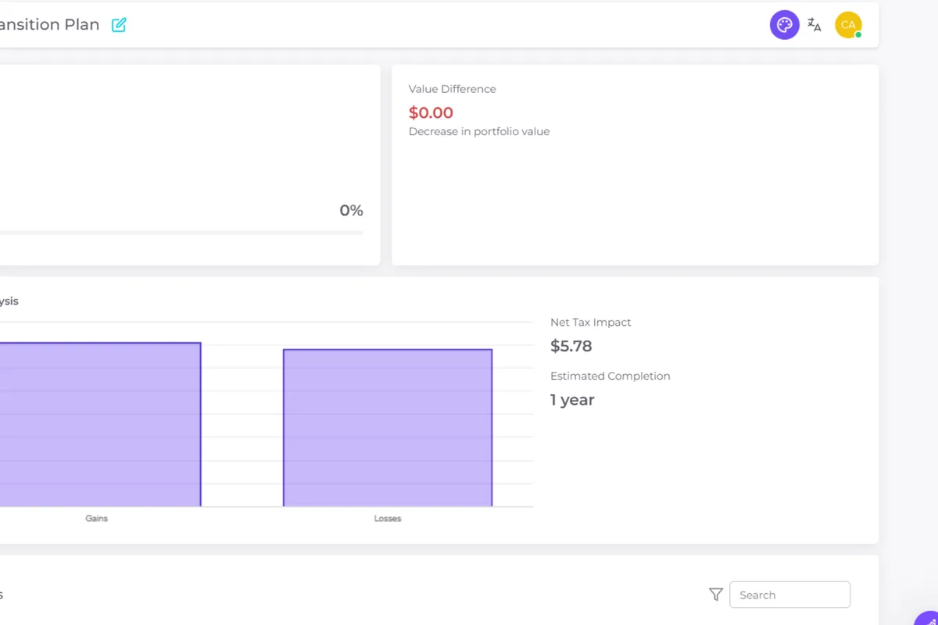Open the CA user avatar menu
Screen dimensions: 938x625
pyautogui.click(x=847, y=25)
